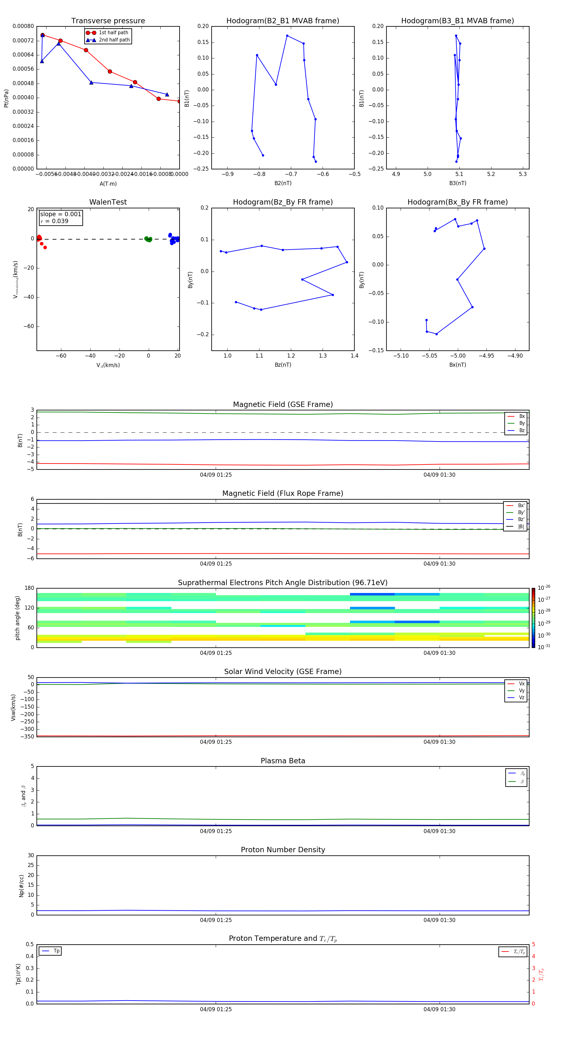Click the "pitch angle (deg)" axis label
This screenshot has width=566, height=1037.
17,618
